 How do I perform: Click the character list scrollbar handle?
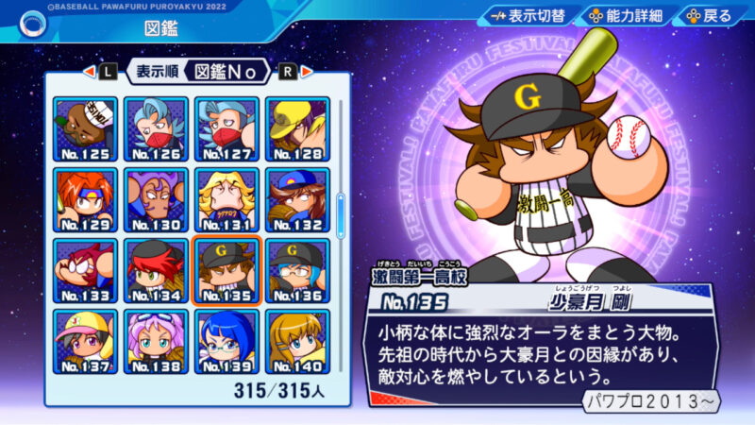click(341, 215)
